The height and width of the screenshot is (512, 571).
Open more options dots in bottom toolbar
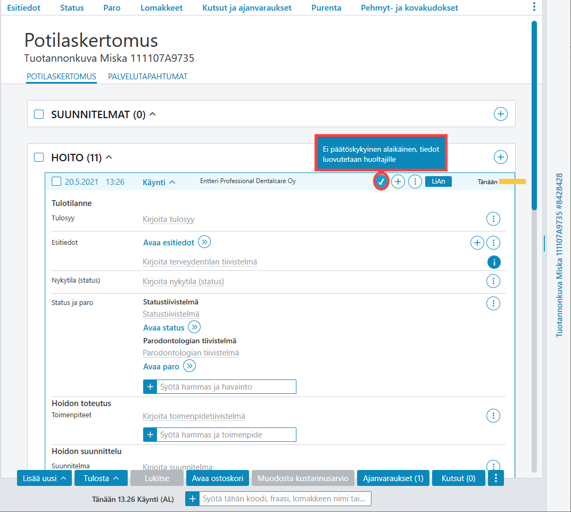495,478
